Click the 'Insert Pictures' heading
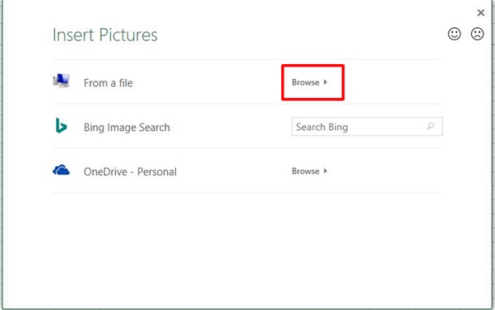Viewport: 495px width, 310px height. point(105,35)
